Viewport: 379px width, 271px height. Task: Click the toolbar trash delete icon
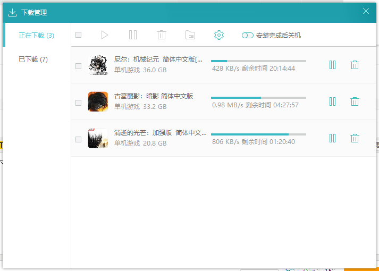pos(161,35)
